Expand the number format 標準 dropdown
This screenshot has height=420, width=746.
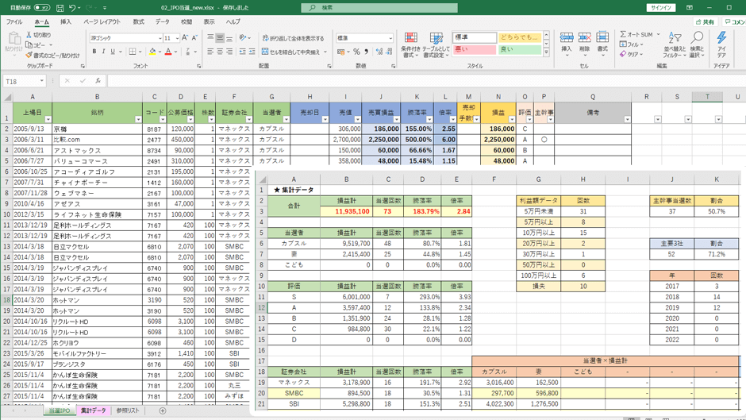(x=390, y=38)
